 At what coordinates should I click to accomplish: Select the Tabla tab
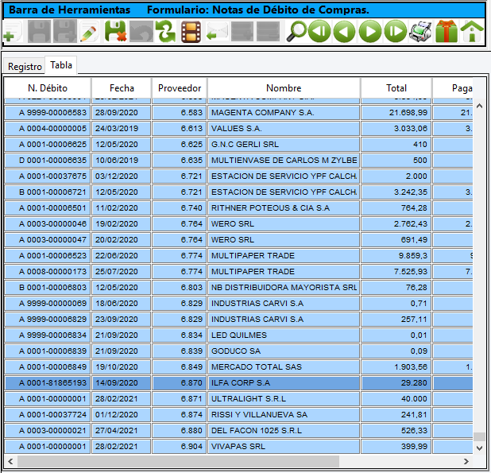[x=61, y=65]
